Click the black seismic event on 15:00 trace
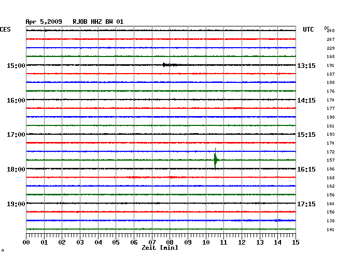The image size is (337, 256). [x=170, y=65]
